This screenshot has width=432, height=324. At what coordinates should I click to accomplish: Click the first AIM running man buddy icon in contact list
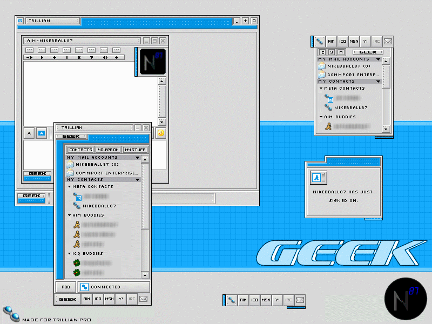tap(77, 225)
